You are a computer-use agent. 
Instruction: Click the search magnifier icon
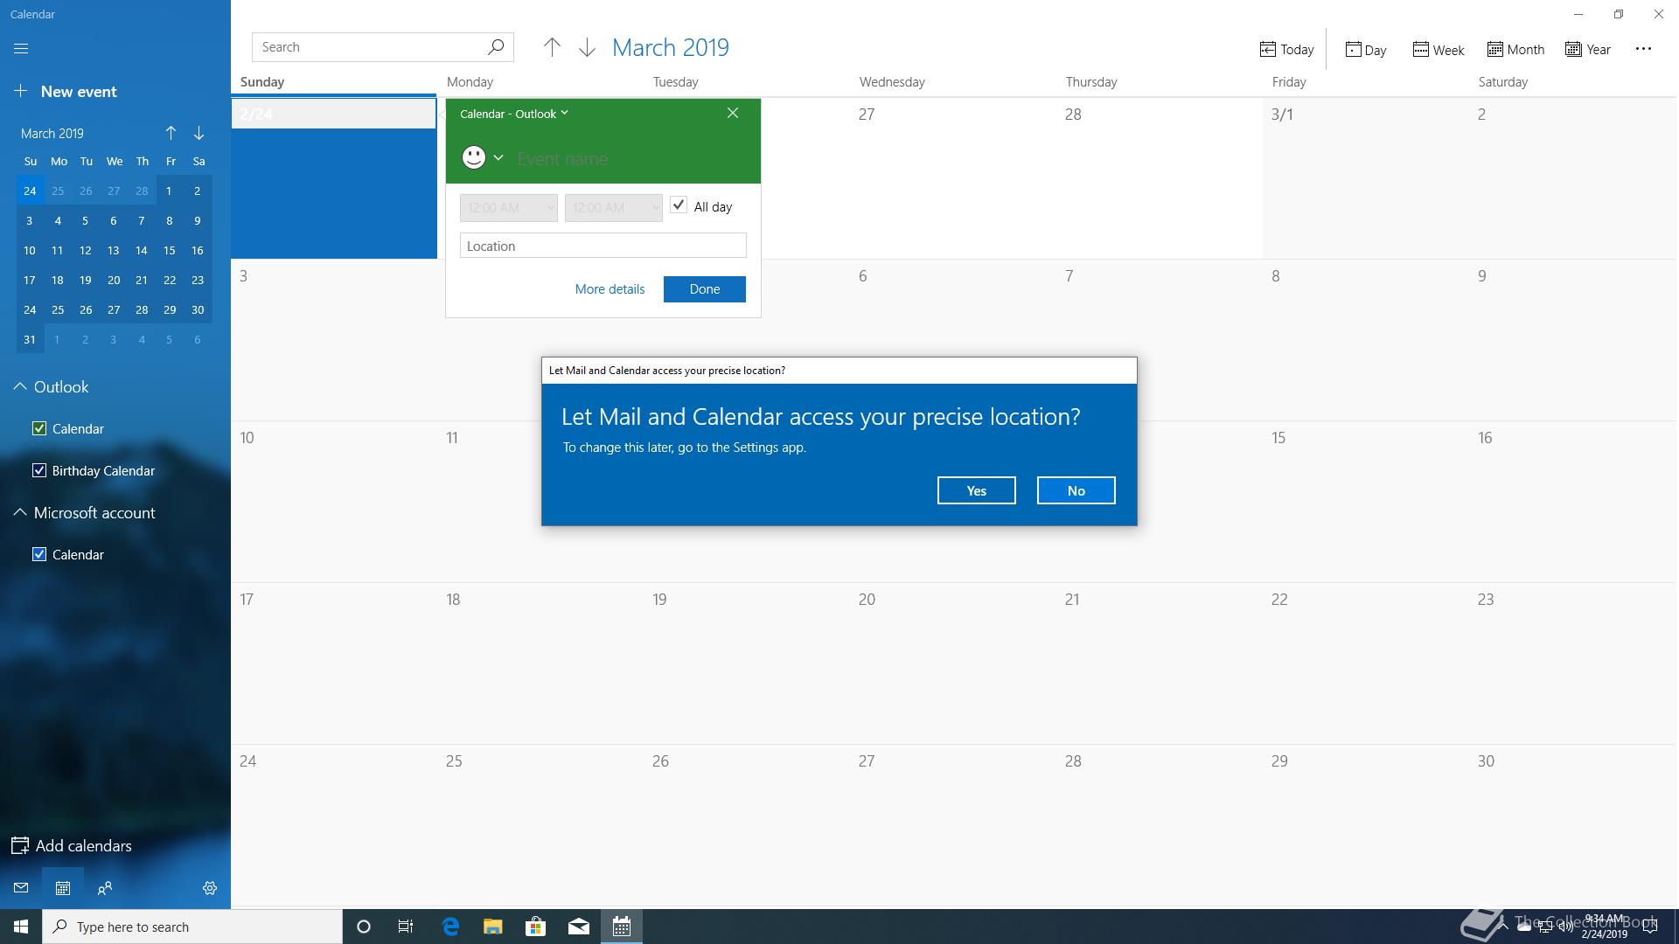tap(496, 47)
